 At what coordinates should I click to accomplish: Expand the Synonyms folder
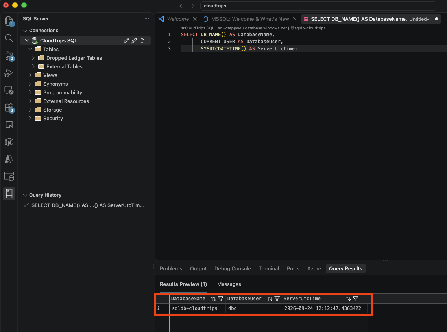coord(31,84)
